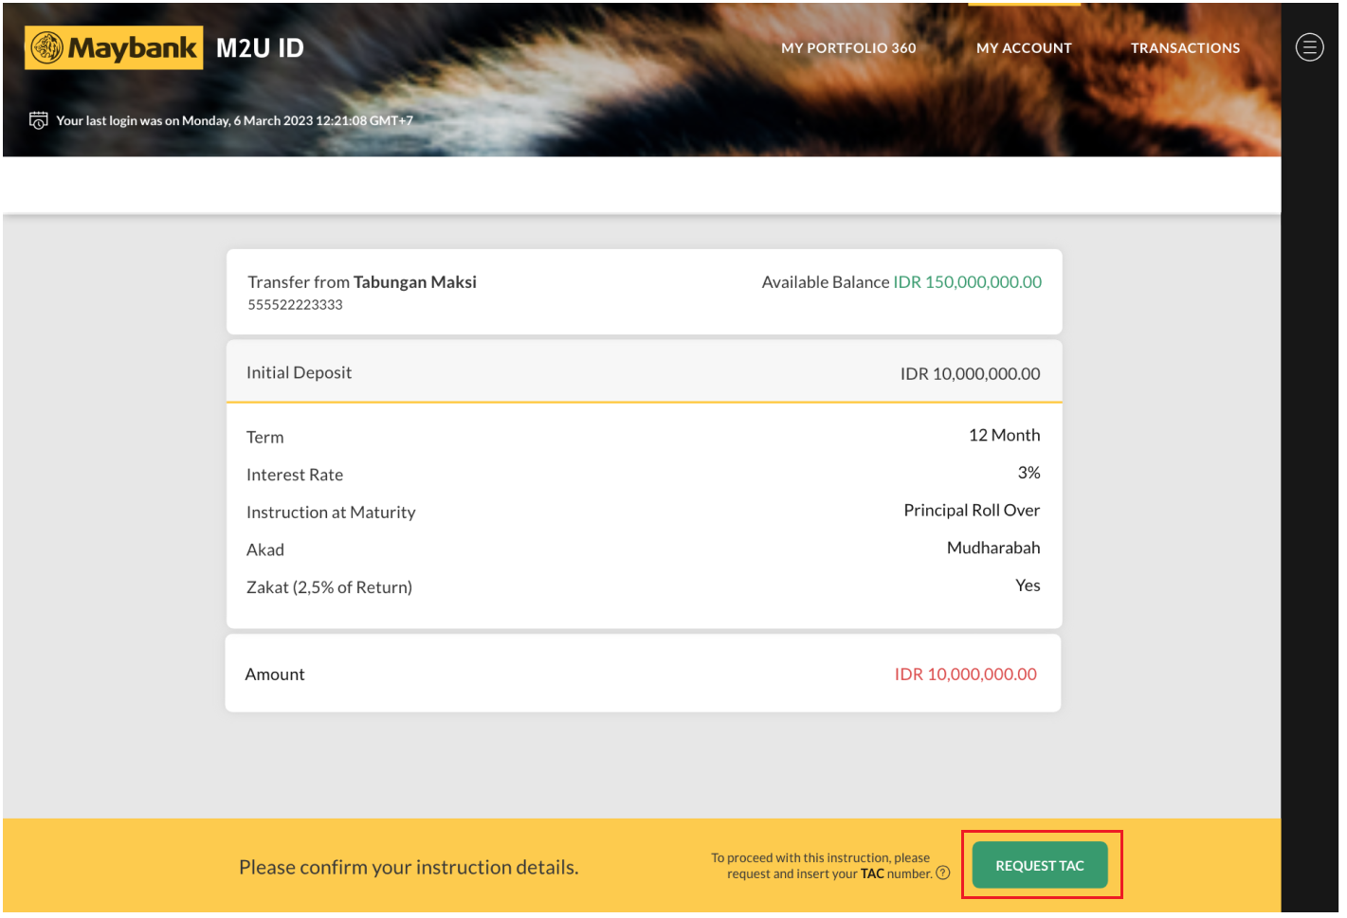Screen dimensions: 1347x918
Task: Click 'Please confirm your instruction details' text
Action: click(409, 868)
